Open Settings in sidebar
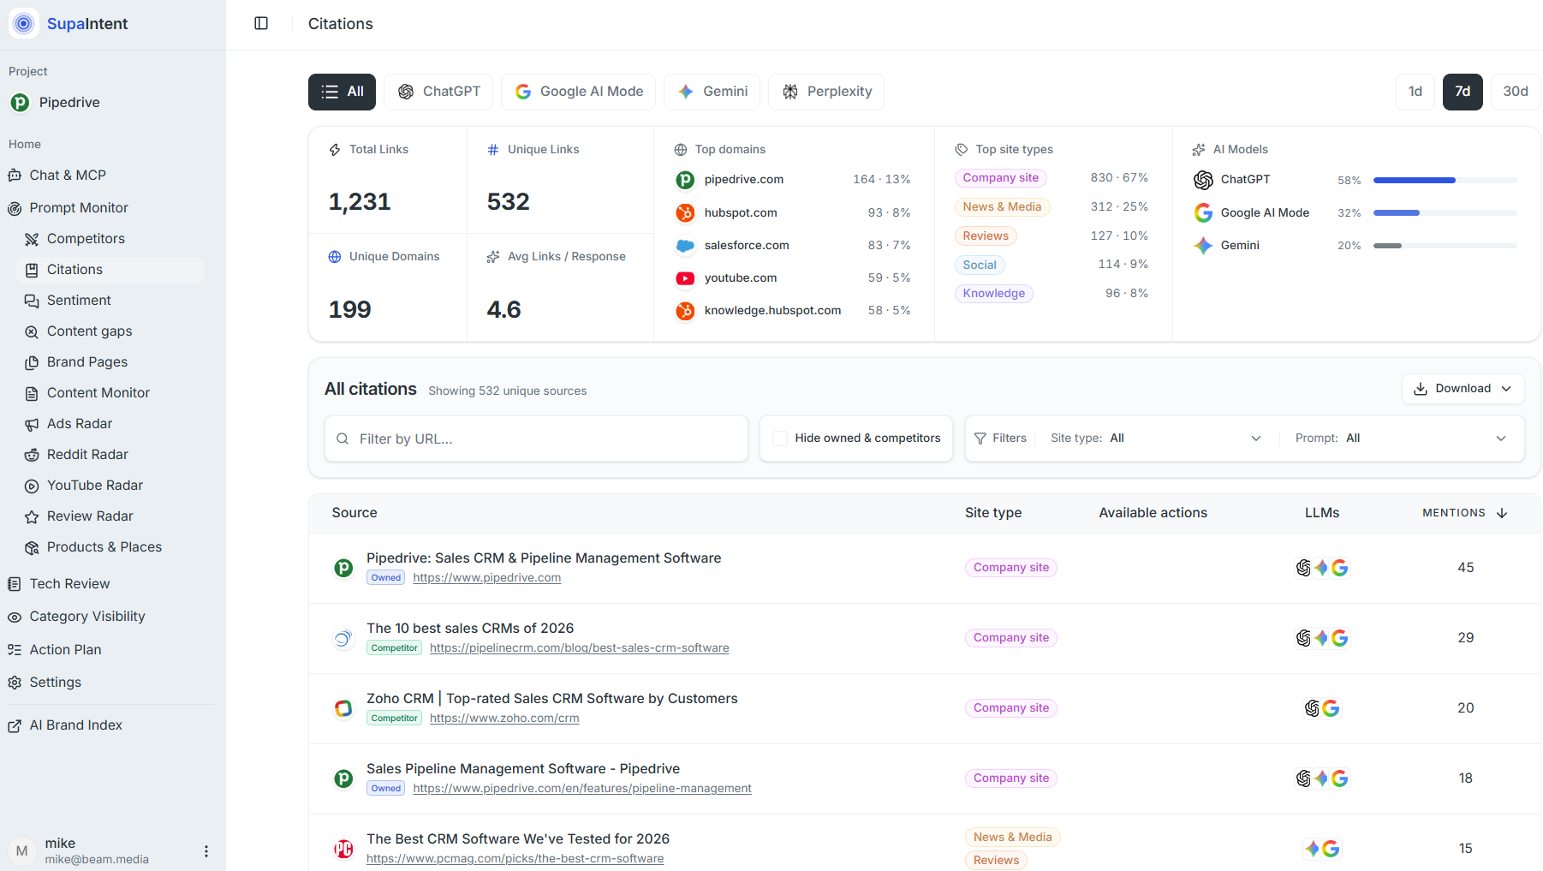Screen dimensions: 1543x871 pos(55,682)
